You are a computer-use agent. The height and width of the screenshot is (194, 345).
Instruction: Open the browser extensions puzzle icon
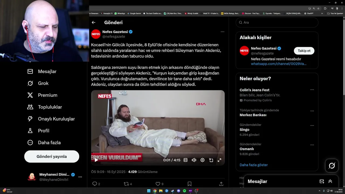(x=325, y=9)
